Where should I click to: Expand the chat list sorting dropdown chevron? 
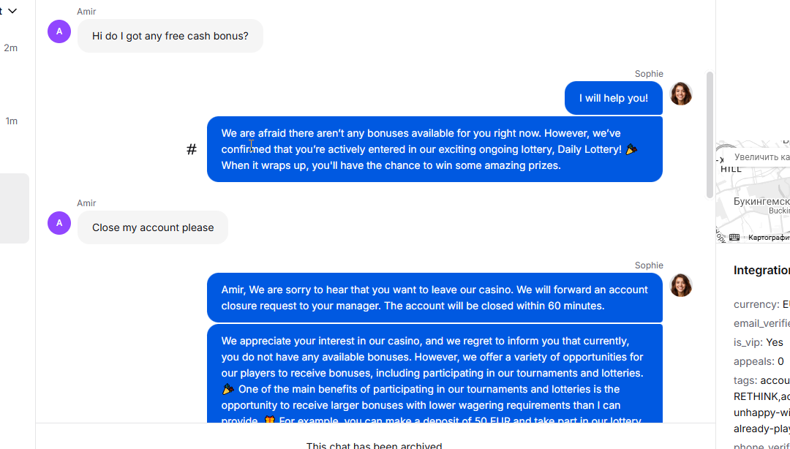[x=12, y=11]
